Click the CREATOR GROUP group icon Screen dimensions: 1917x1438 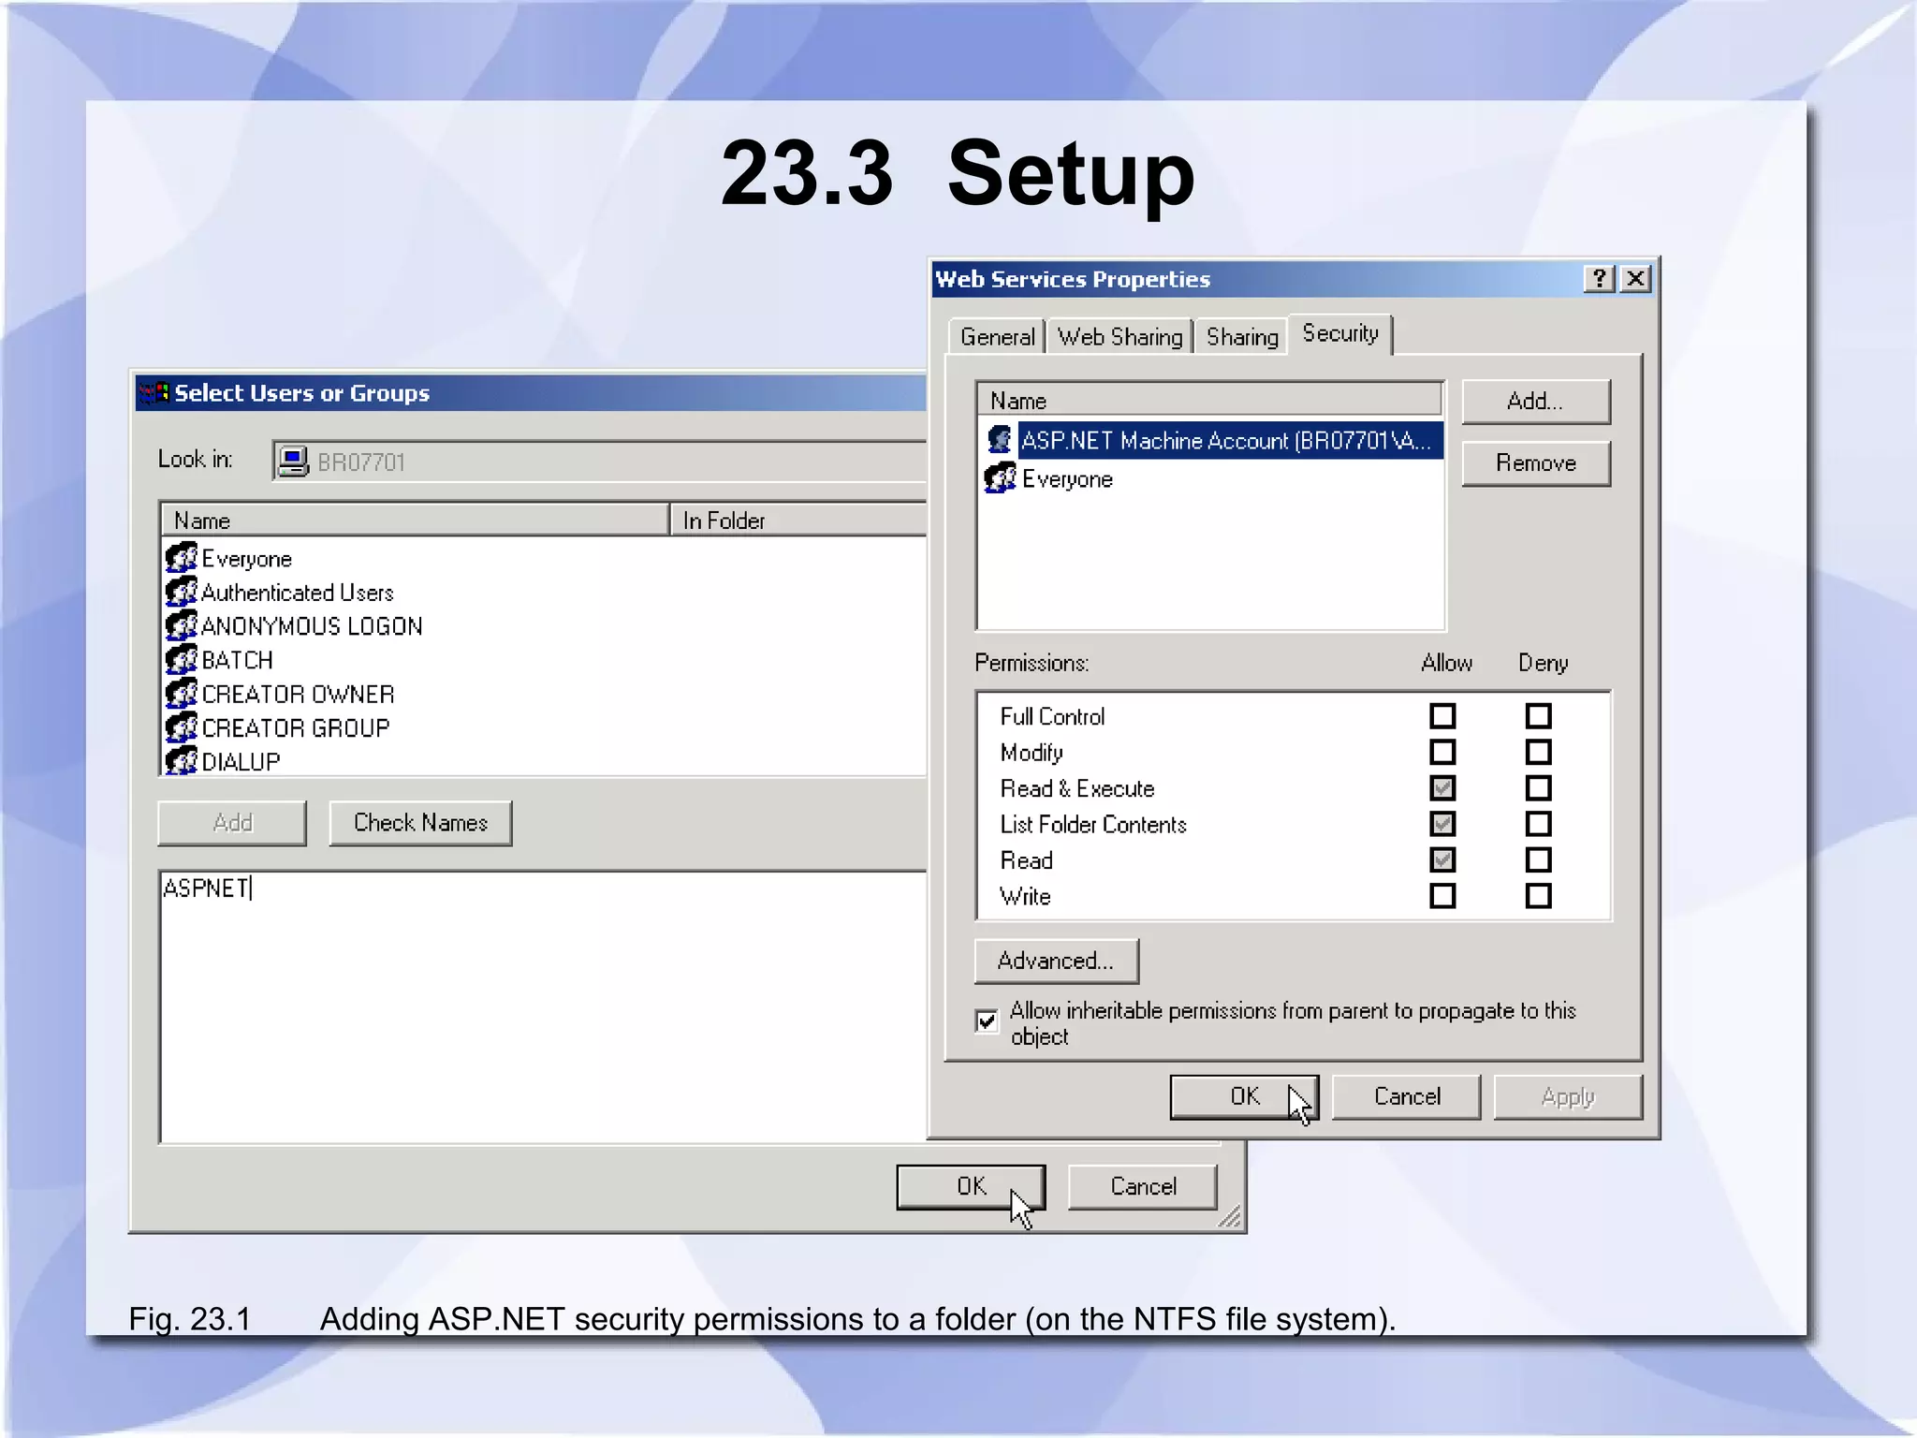pos(182,726)
